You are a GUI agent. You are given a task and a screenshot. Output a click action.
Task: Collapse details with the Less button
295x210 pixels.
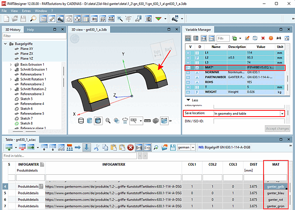click(x=193, y=100)
